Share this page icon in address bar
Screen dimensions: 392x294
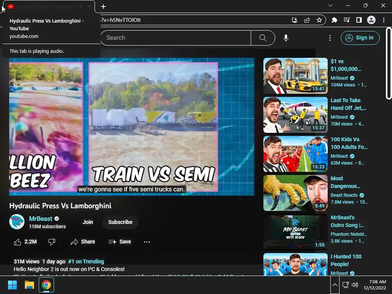pyautogui.click(x=307, y=20)
